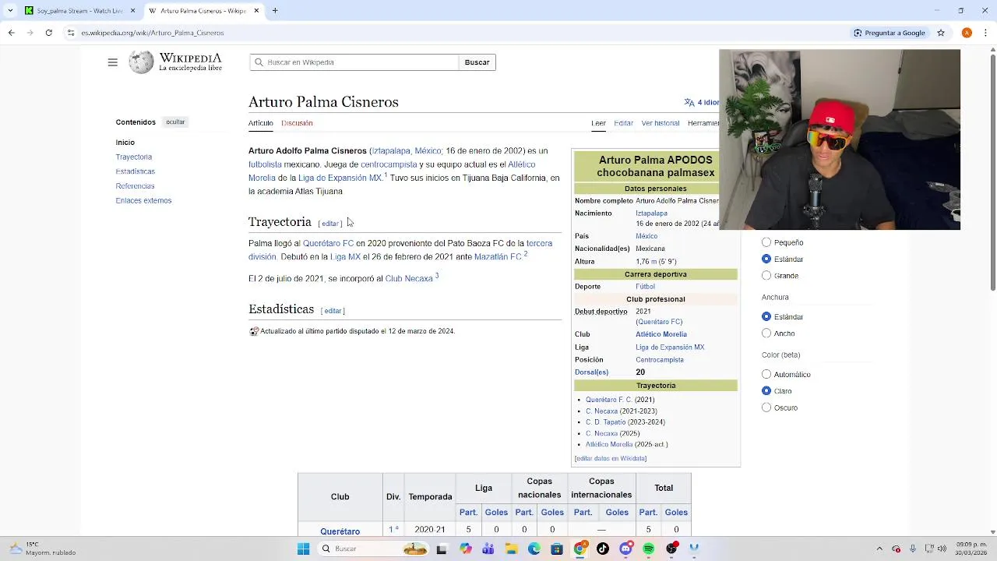Open Ver historial tab

coord(661,123)
